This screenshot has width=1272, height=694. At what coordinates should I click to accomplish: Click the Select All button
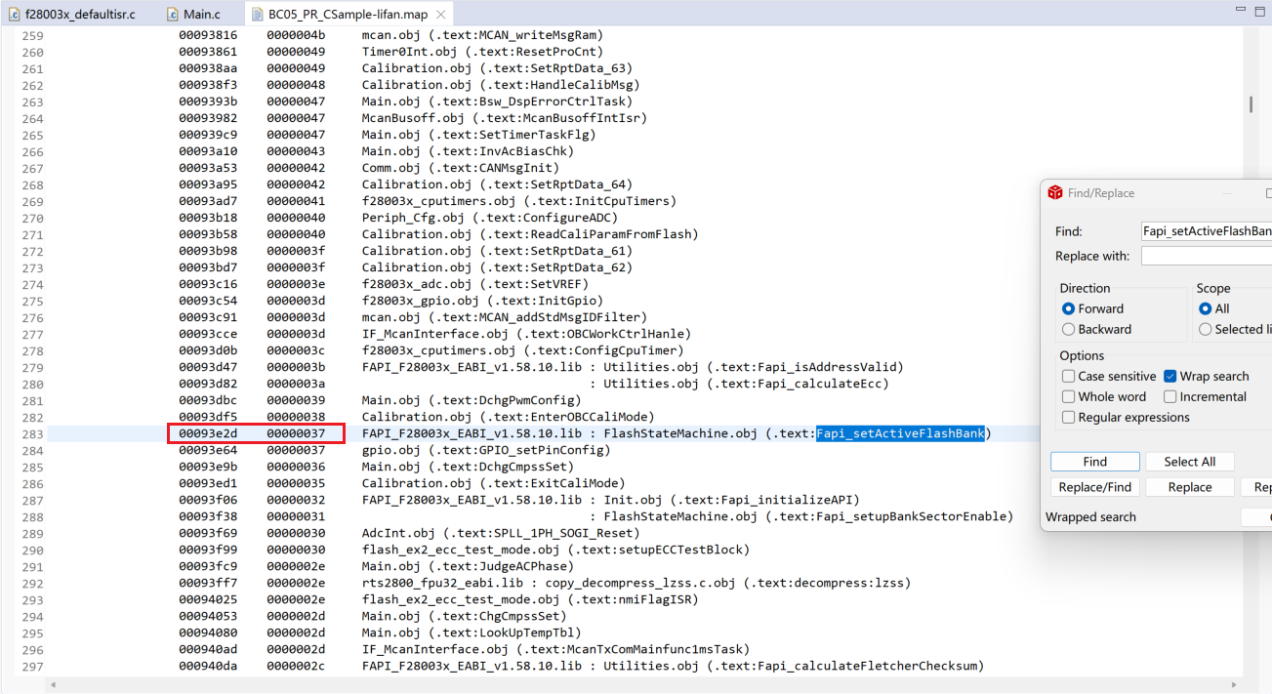pos(1190,462)
